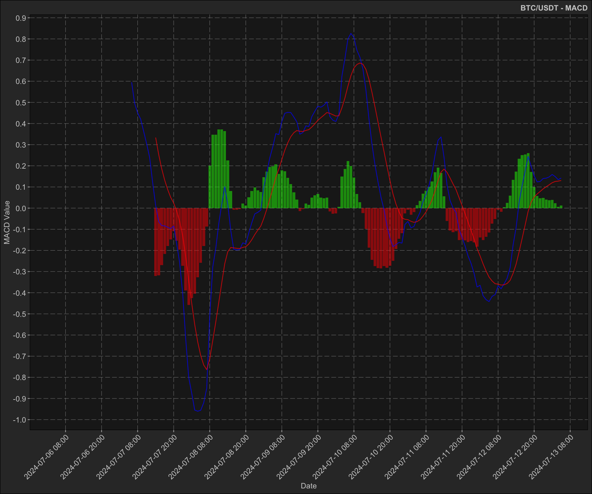Click the 2024-07-09 08:00 date label
The height and width of the screenshot is (494, 592).
point(263,457)
